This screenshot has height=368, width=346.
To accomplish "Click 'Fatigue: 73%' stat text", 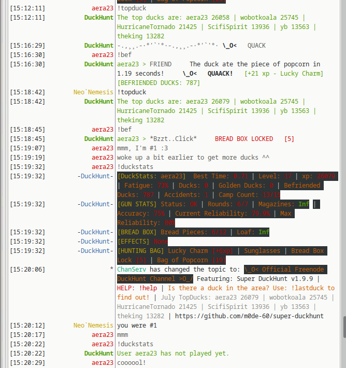I will point(146,186).
